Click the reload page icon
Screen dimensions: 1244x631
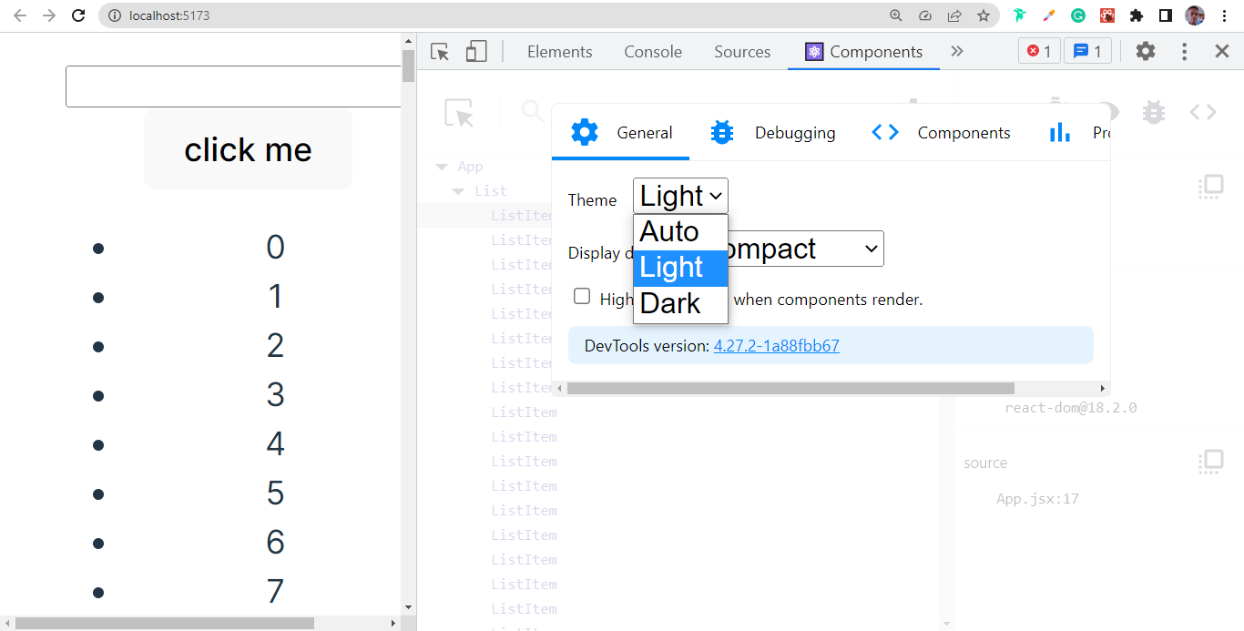pos(78,15)
